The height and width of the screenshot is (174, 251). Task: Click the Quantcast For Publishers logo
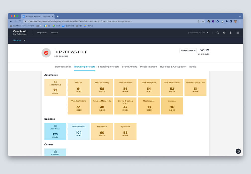point(20,33)
